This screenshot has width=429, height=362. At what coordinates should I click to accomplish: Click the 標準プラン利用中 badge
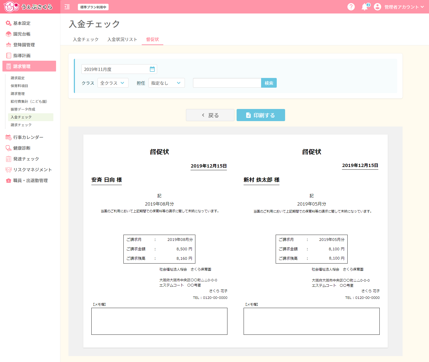point(93,7)
